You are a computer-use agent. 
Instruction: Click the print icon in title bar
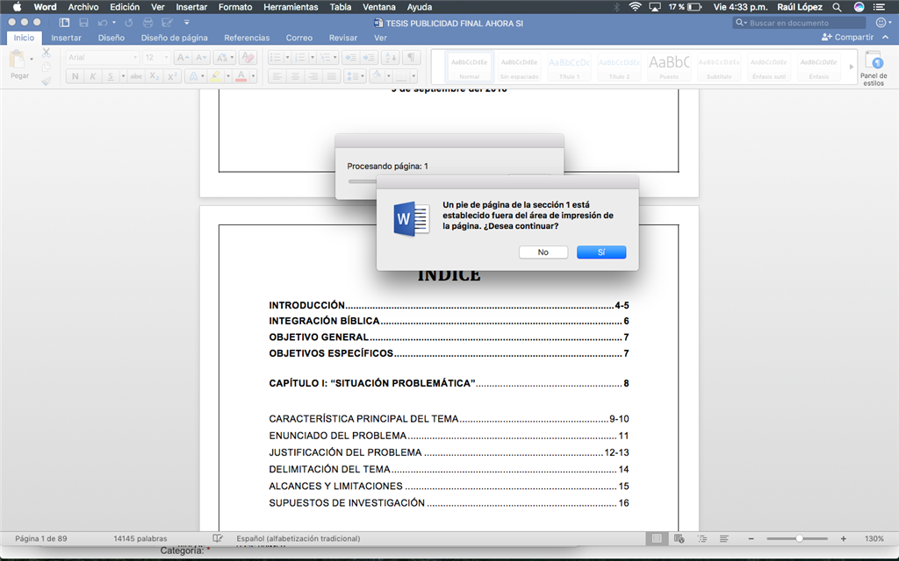147,22
